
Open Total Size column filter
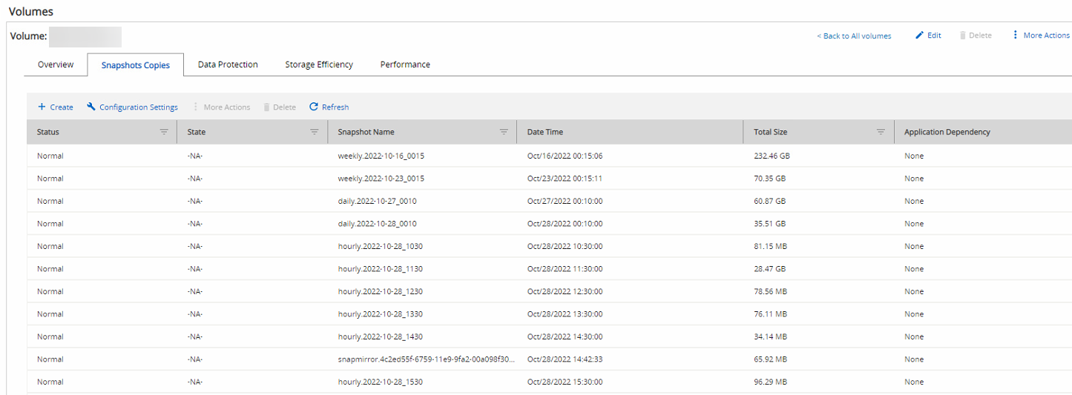pyautogui.click(x=881, y=132)
